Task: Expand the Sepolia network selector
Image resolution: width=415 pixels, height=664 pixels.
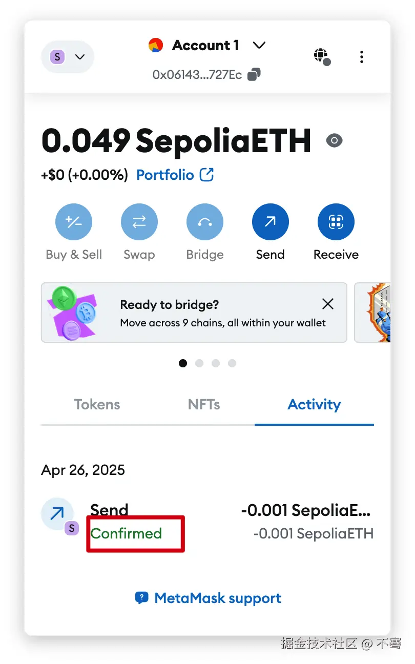Action: (67, 56)
